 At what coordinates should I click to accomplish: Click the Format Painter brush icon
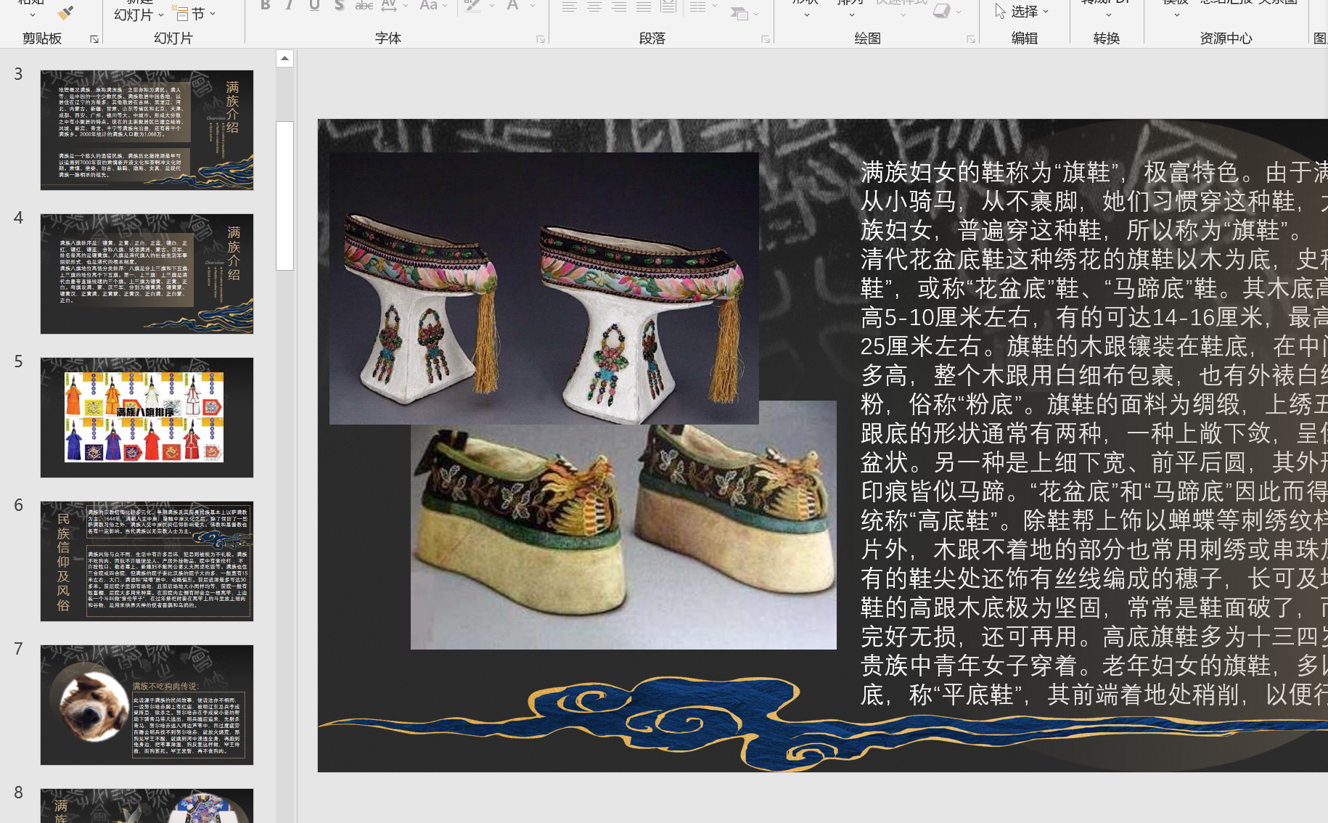(x=65, y=12)
